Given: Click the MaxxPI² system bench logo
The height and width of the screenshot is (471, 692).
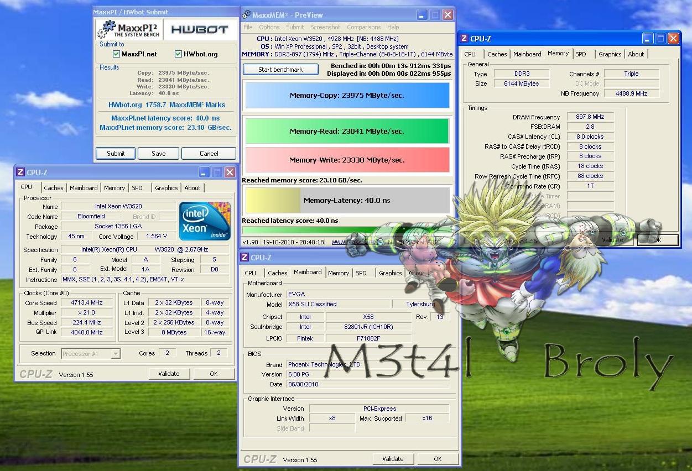Looking at the screenshot, I should (129, 30).
